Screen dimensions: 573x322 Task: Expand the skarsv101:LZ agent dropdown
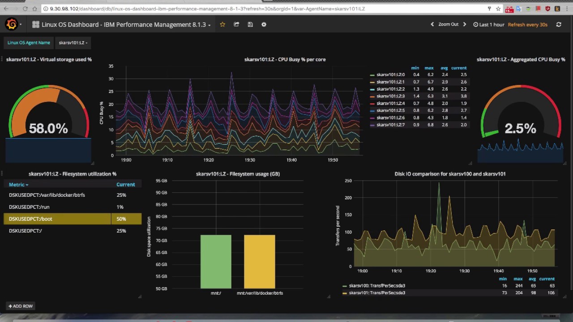click(x=73, y=42)
